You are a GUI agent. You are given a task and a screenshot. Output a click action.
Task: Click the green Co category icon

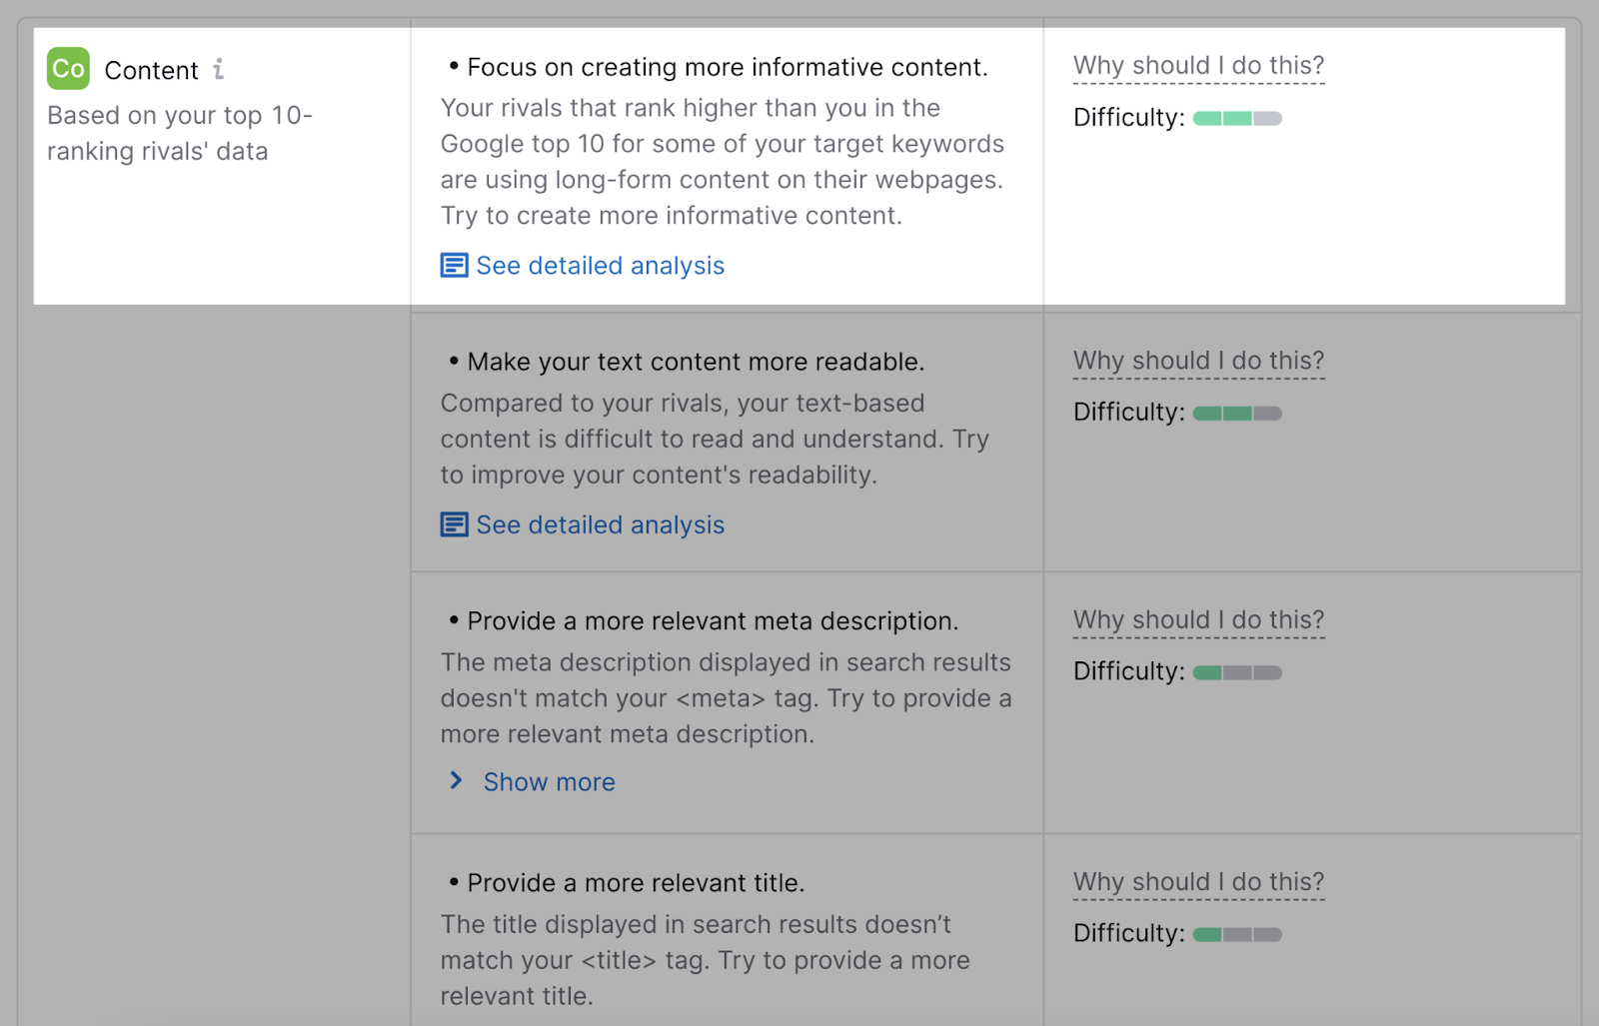pyautogui.click(x=66, y=69)
